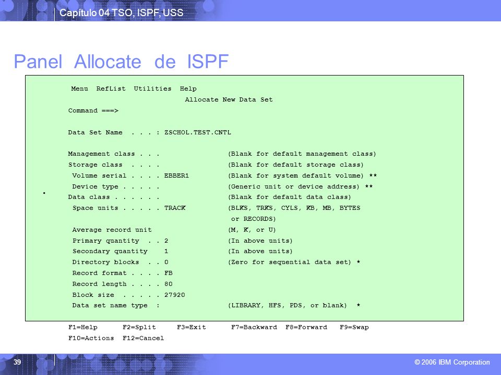Click the Allocate New Data Set title
Screen dimensions: 501x375
229,99
